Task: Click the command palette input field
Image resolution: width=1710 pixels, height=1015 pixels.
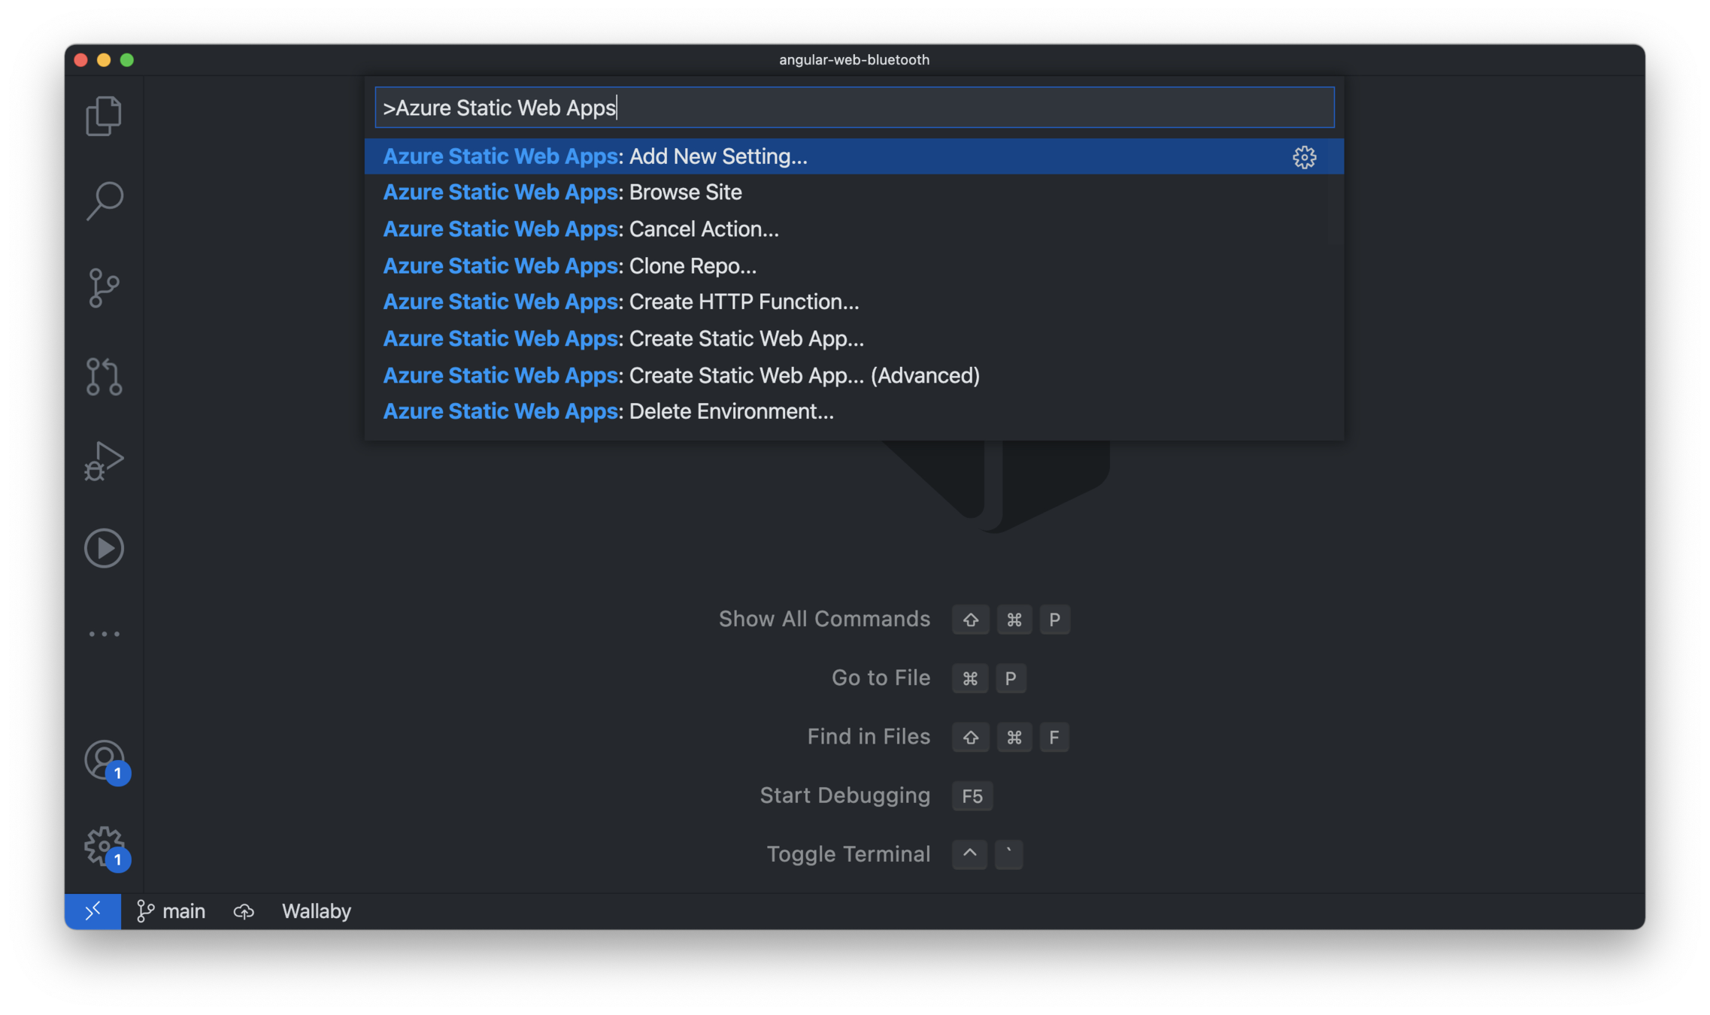Action: tap(854, 108)
